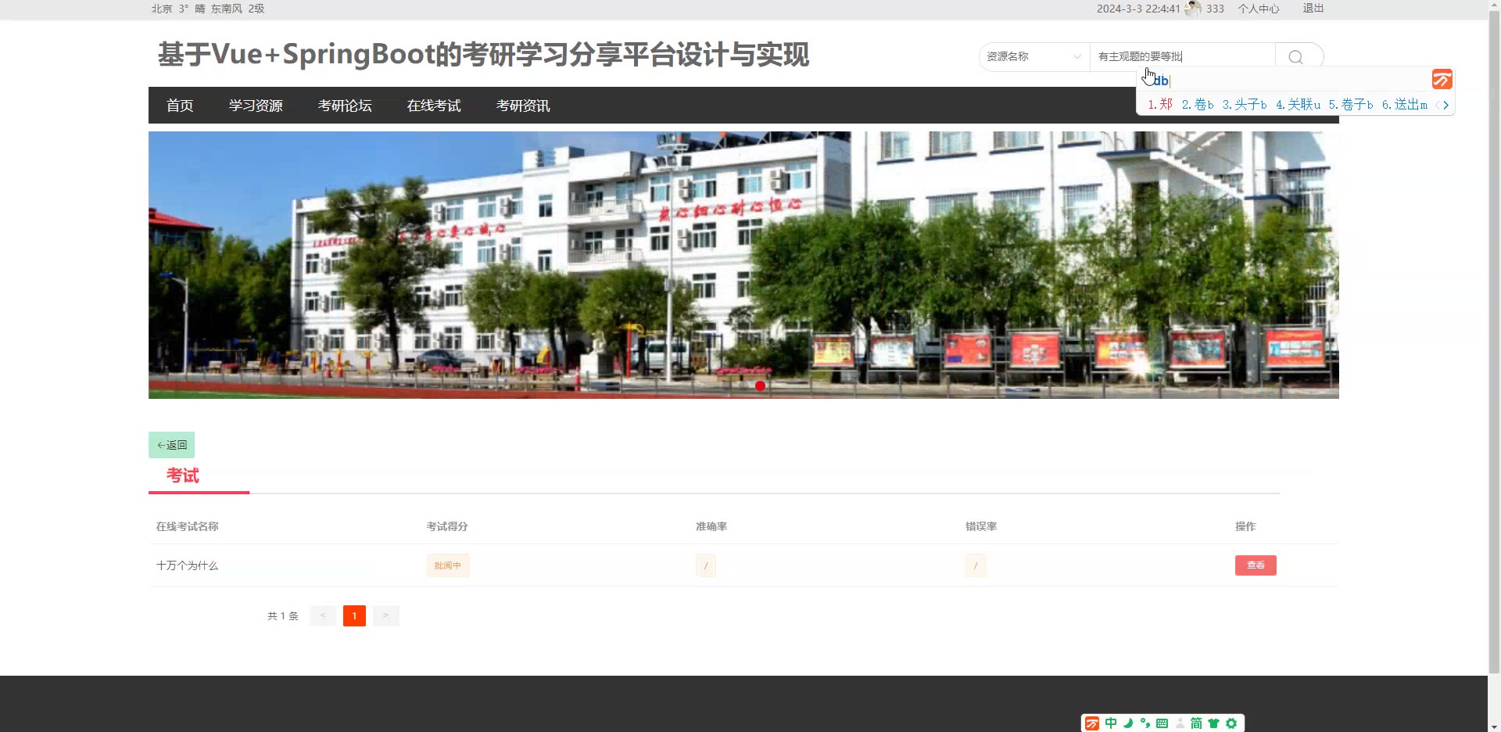Click the 准确率 column header
This screenshot has height=732, width=1501.
tap(711, 526)
